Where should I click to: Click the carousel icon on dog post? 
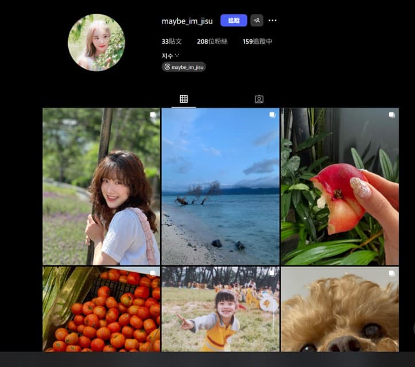[391, 273]
